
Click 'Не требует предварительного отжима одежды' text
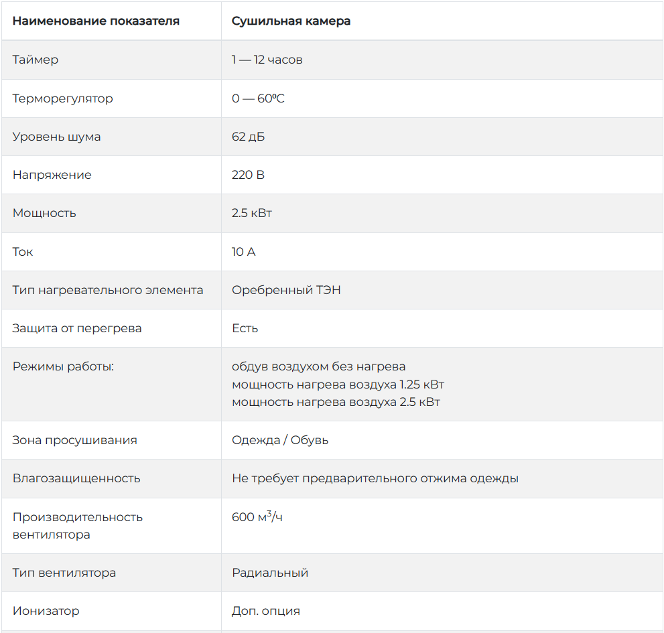tap(375, 478)
